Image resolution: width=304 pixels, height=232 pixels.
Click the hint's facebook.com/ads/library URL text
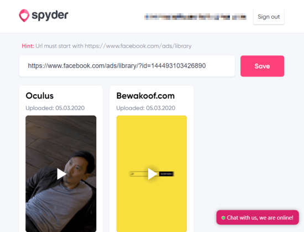[x=138, y=46]
